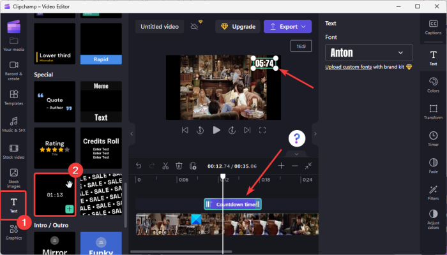The image size is (447, 255).
Task: Select the Countdown timer clip on timeline
Action: 232,204
